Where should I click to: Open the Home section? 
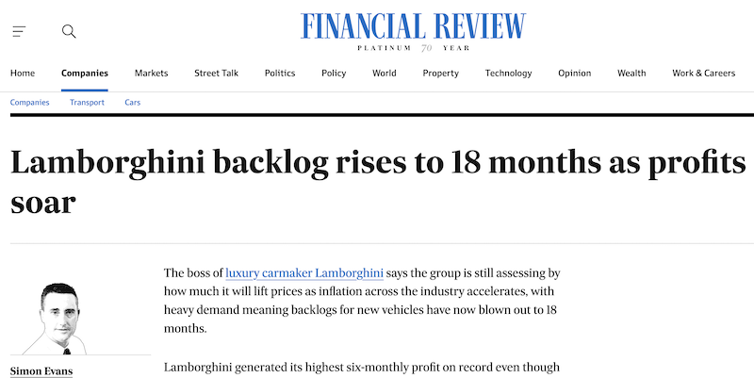(x=23, y=74)
